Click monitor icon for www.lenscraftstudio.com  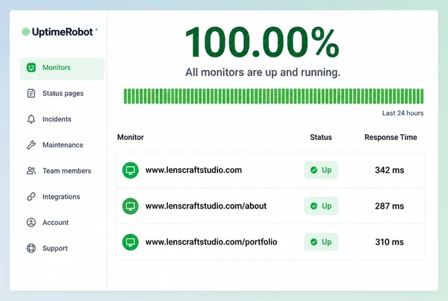130,170
